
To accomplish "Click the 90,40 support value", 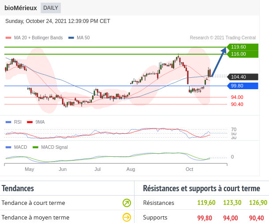I will [x=256, y=218].
